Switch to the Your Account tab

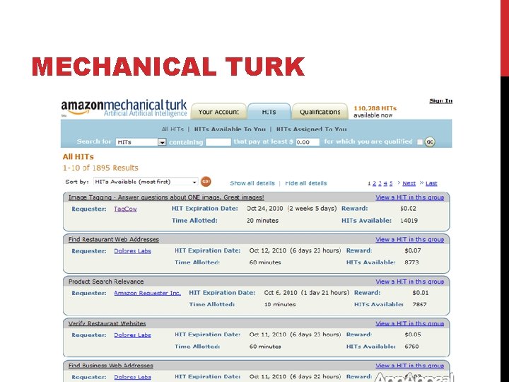click(x=218, y=112)
